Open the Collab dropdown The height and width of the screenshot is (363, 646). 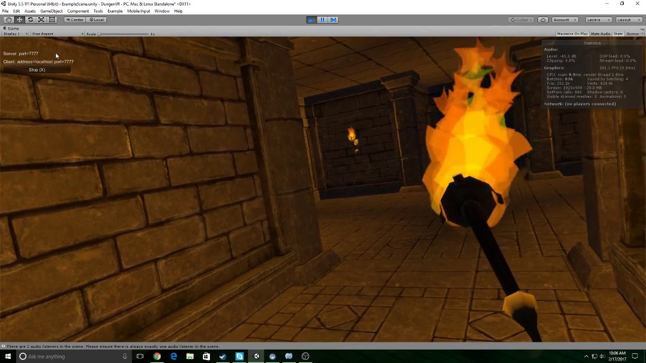pos(522,20)
